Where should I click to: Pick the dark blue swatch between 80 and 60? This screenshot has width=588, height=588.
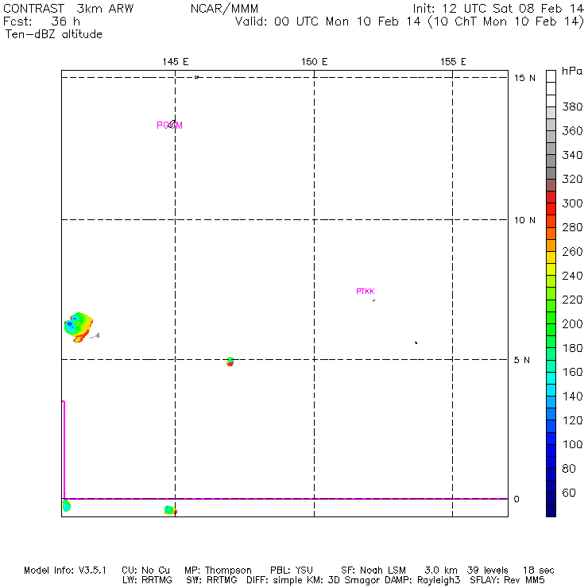pyautogui.click(x=551, y=474)
